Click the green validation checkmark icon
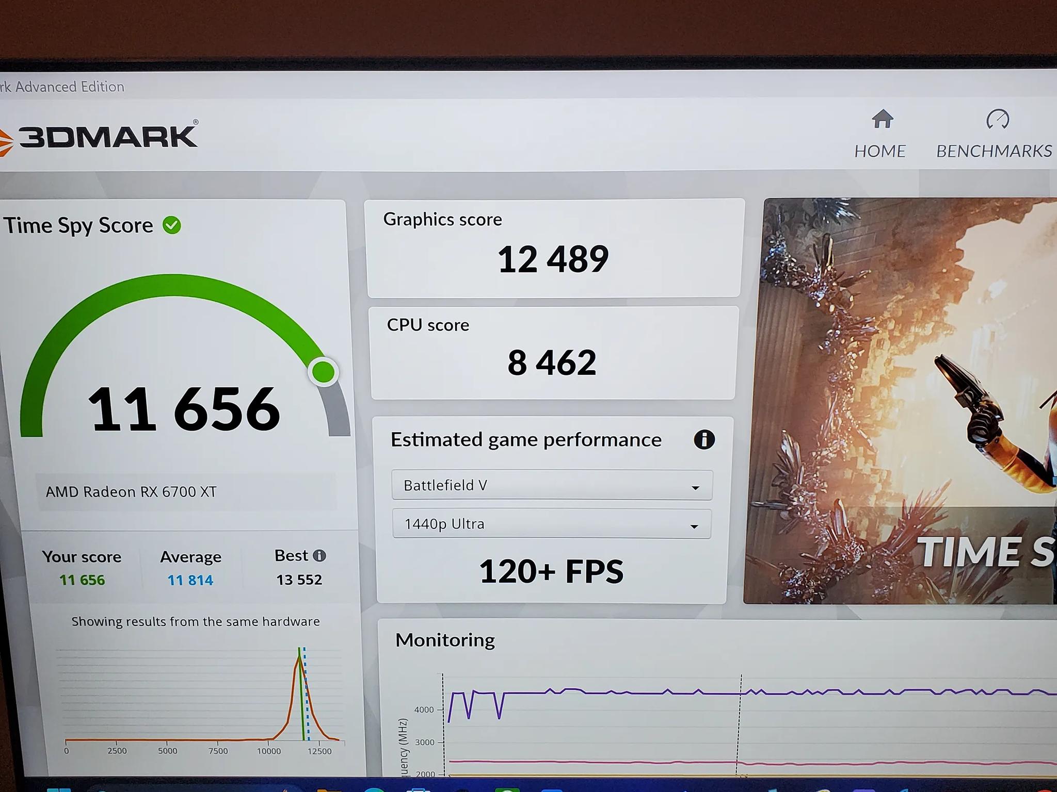1057x792 pixels. pyautogui.click(x=172, y=225)
